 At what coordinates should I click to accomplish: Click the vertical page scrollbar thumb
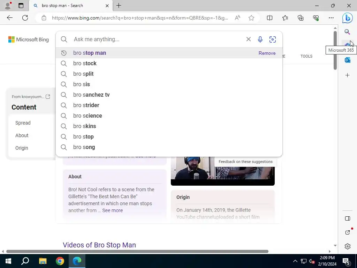(335, 50)
